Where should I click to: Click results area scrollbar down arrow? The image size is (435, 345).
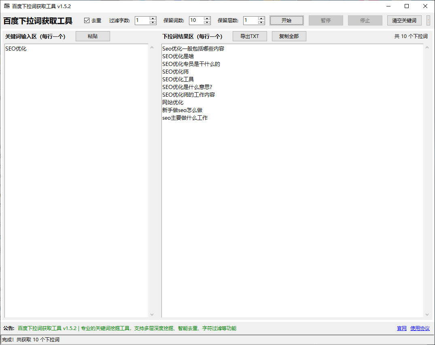tap(427, 315)
